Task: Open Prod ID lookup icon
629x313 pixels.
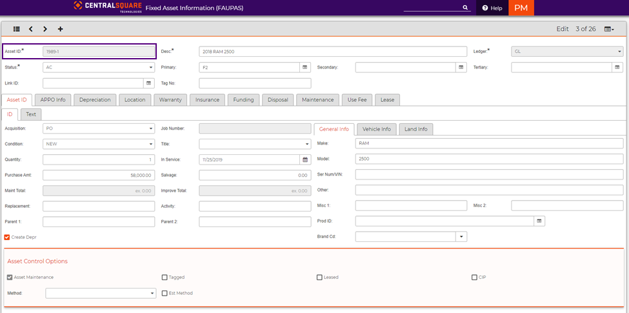Action: coord(539,221)
